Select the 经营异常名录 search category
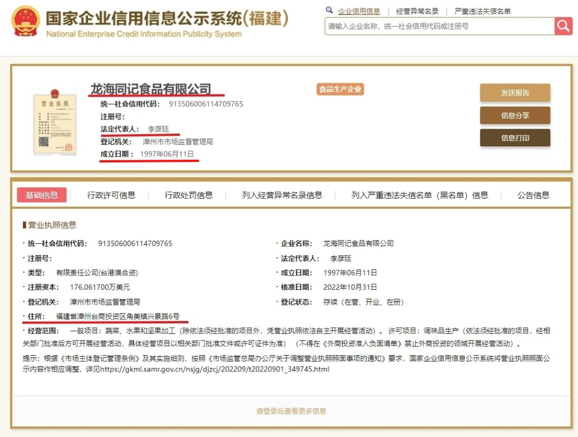The height and width of the screenshot is (437, 578). 417,11
